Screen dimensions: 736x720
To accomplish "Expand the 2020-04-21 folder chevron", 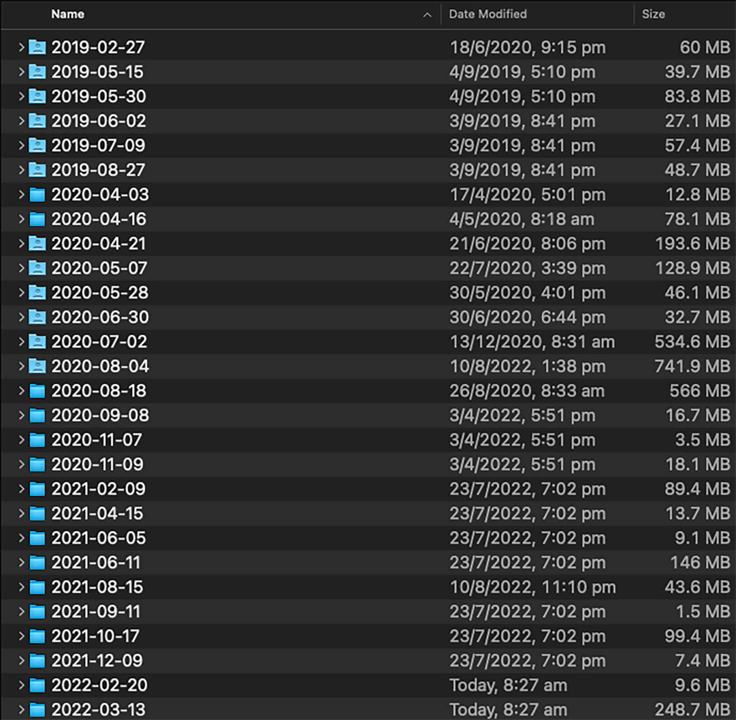I will [22, 243].
